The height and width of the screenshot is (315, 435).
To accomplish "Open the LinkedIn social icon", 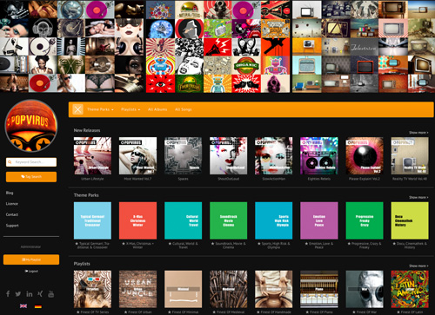I will click(x=30, y=294).
